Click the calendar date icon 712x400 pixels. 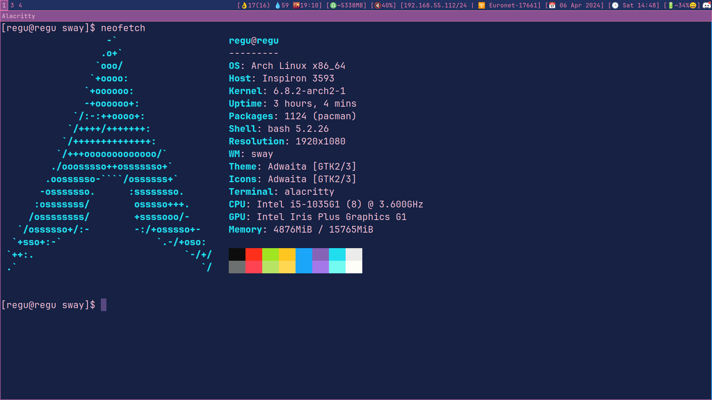[552, 5]
